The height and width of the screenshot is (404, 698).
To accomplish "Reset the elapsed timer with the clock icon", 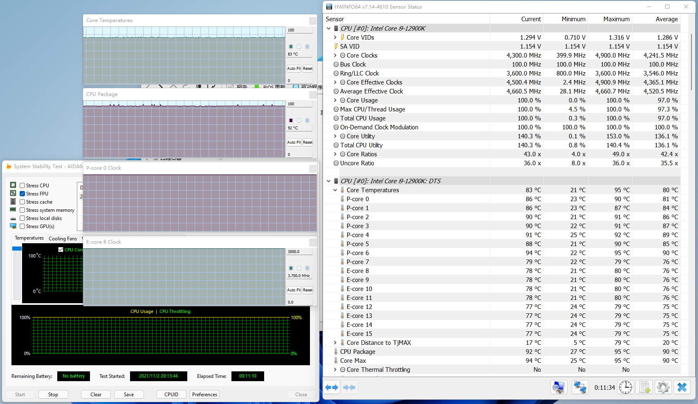I will [625, 387].
